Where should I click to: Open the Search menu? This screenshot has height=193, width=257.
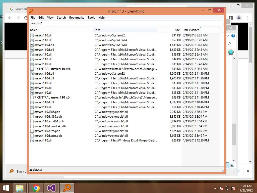tap(61, 18)
